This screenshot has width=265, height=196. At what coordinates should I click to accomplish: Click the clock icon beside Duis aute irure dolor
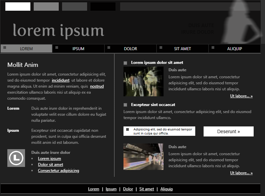tap(16, 158)
